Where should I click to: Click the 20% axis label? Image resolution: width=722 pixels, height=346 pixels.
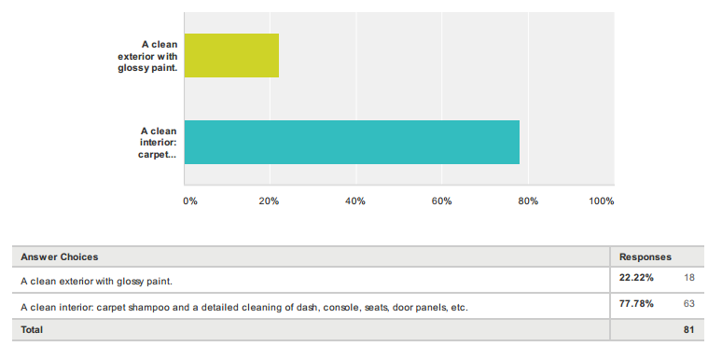[269, 201]
